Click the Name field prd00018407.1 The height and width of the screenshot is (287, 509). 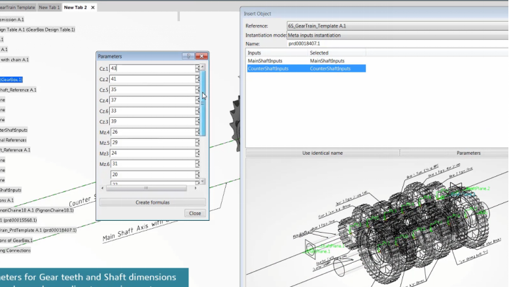pos(398,43)
